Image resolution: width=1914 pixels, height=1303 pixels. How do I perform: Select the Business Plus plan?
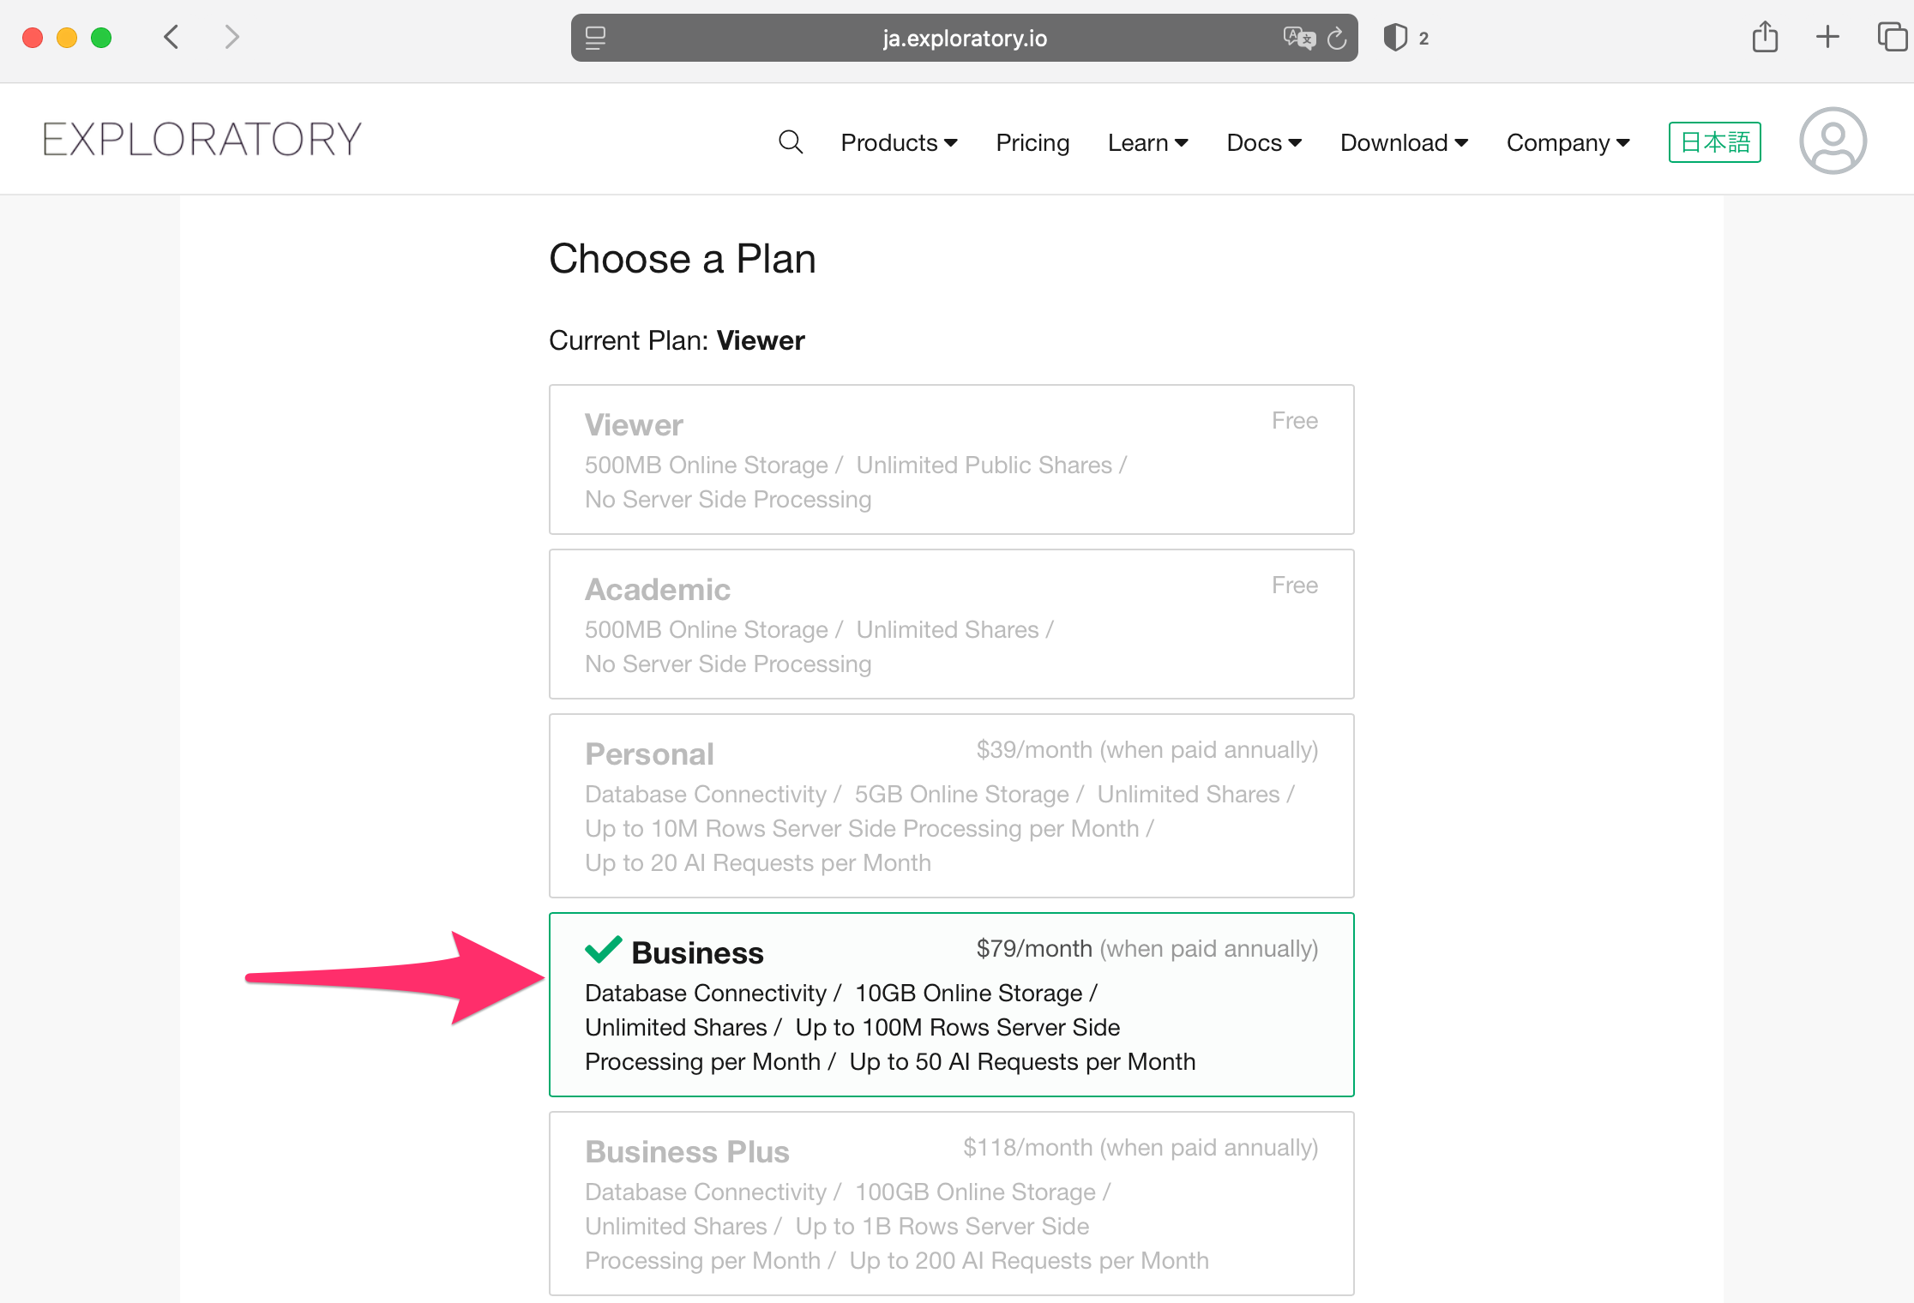(952, 1204)
